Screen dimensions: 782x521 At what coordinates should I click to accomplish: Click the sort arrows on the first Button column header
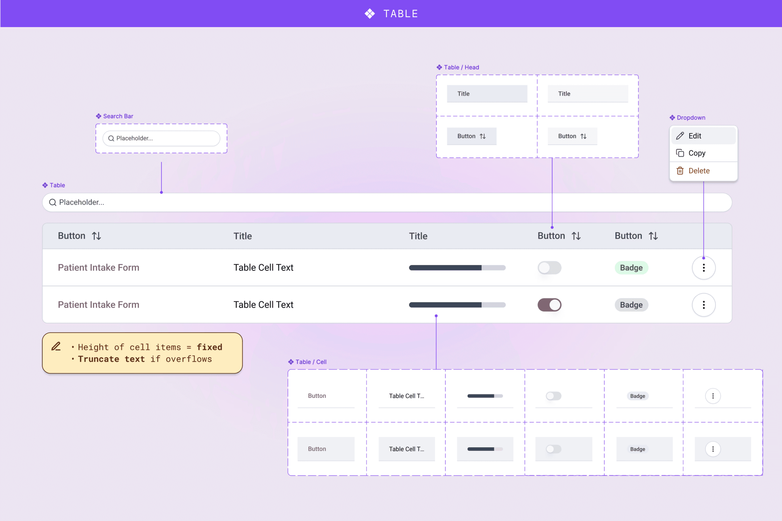96,236
